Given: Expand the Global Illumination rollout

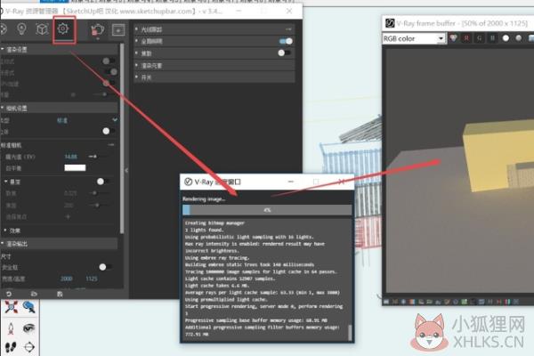Looking at the screenshot, I should (214, 41).
